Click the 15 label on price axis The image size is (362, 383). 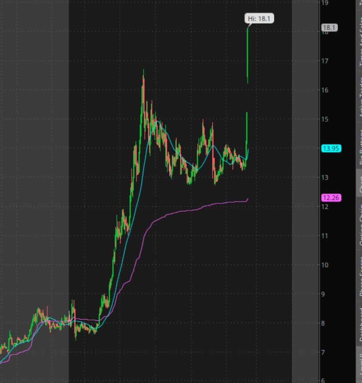click(325, 119)
